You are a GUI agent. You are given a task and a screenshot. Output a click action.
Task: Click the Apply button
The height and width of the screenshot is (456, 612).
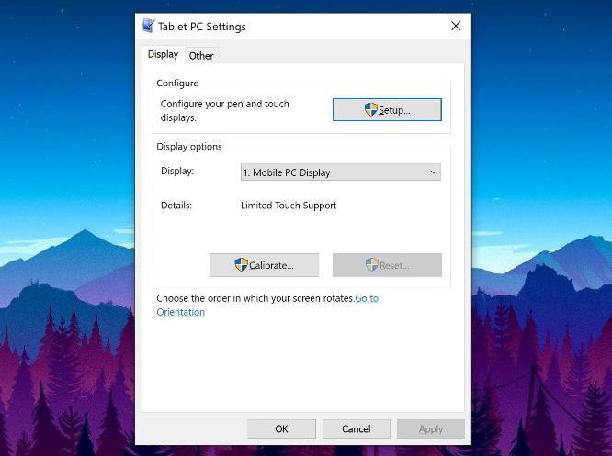tap(431, 429)
